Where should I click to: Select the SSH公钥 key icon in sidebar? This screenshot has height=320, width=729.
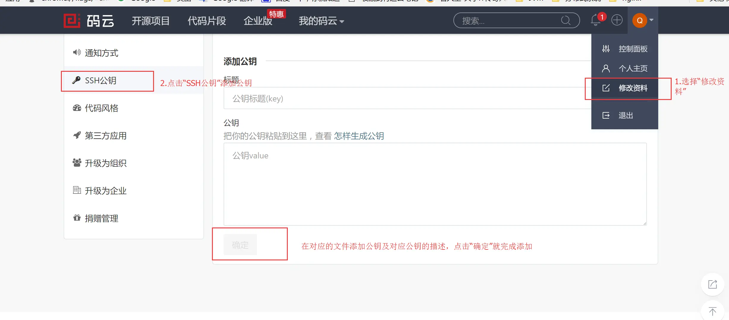(77, 80)
